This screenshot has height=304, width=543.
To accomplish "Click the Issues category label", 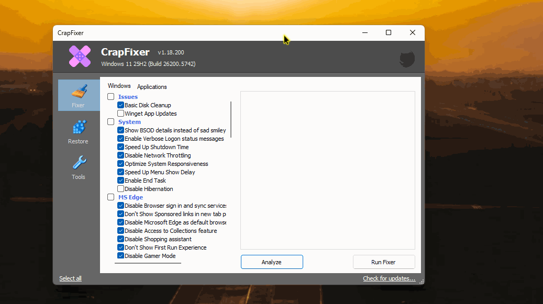I will coord(128,97).
